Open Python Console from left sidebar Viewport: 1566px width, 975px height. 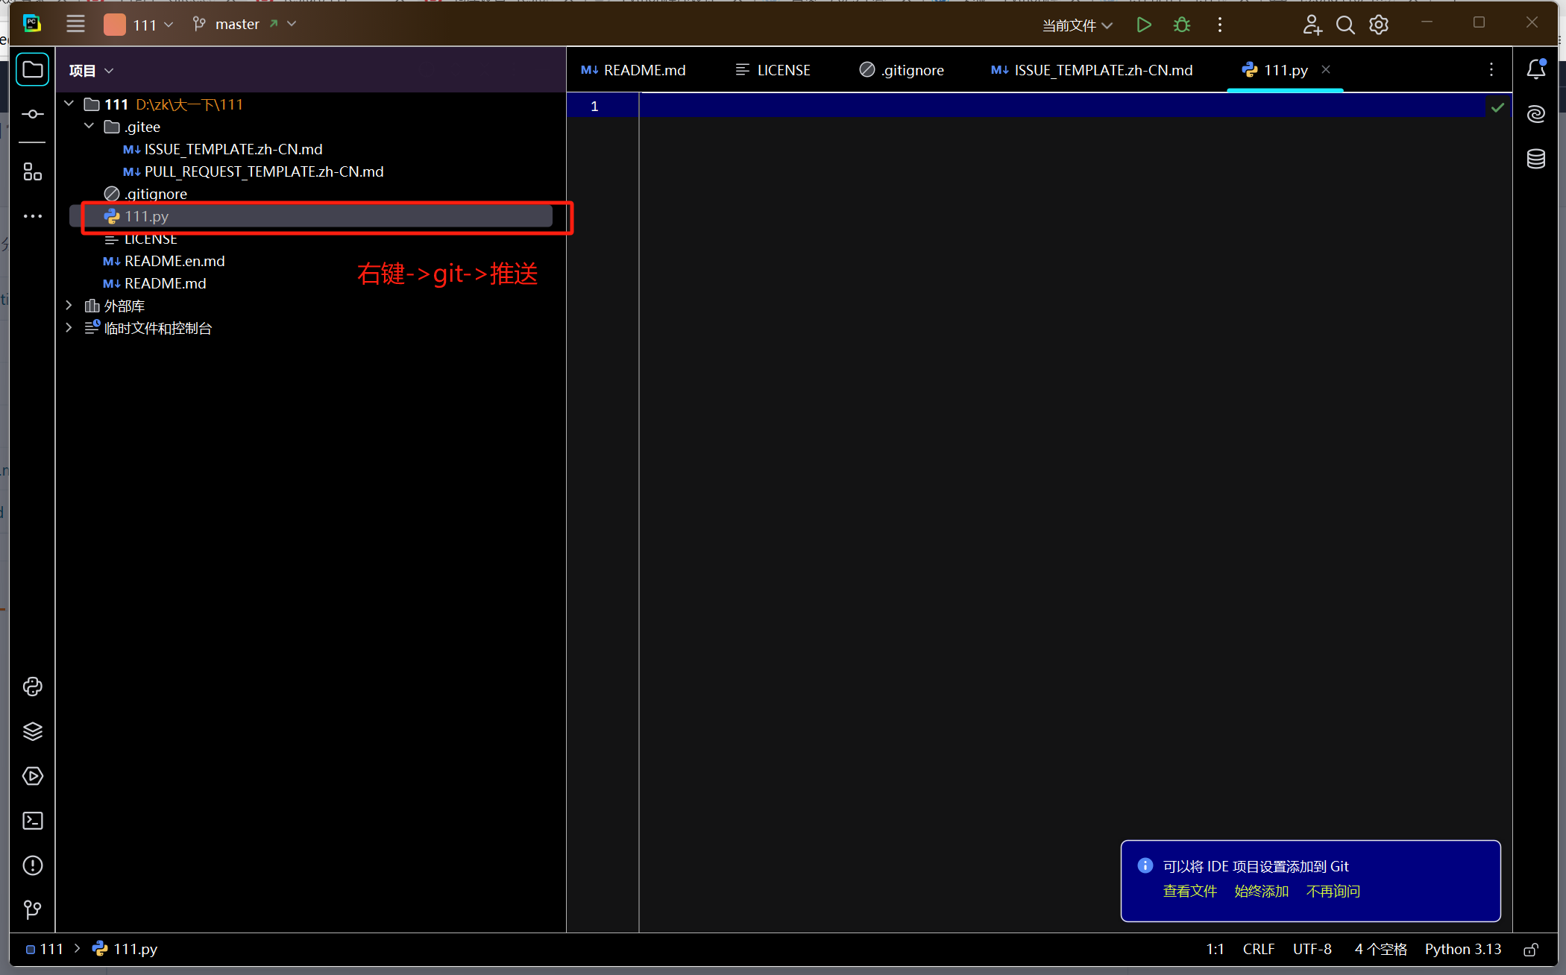click(x=32, y=687)
